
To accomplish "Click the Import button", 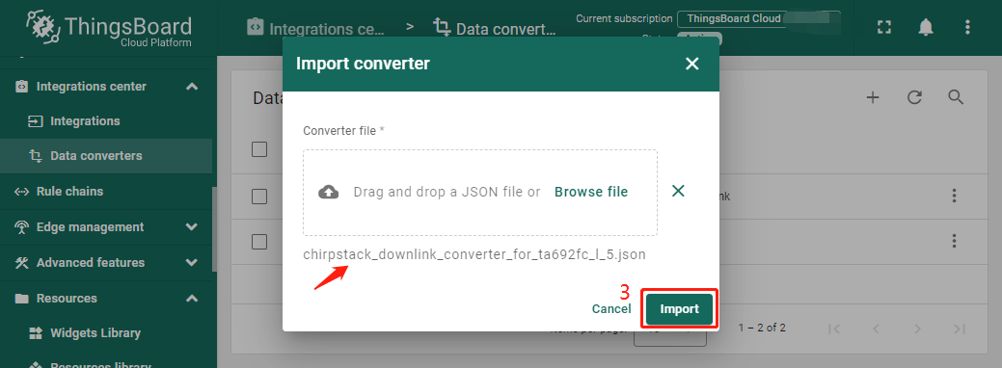I will 679,309.
